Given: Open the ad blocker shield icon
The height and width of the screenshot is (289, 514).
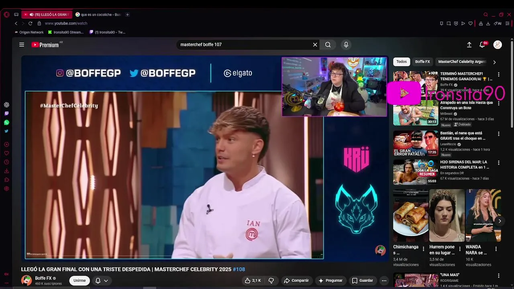Looking at the screenshot, I should point(456,23).
